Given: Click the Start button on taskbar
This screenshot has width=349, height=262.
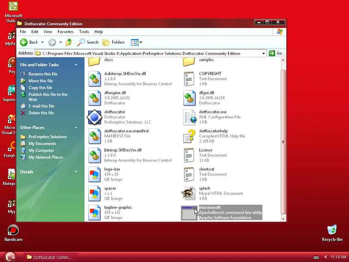Looking at the screenshot, I should [x=10, y=257].
